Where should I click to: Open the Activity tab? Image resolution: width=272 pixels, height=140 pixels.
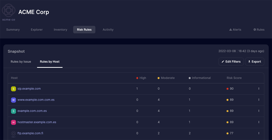click(x=108, y=30)
